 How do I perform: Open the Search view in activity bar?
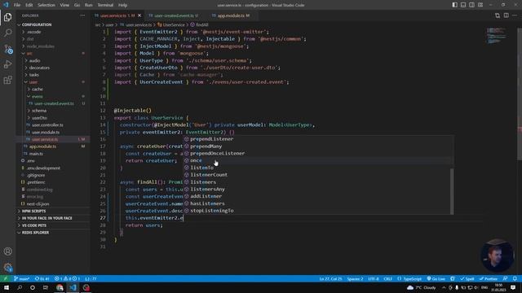pyautogui.click(x=7, y=33)
